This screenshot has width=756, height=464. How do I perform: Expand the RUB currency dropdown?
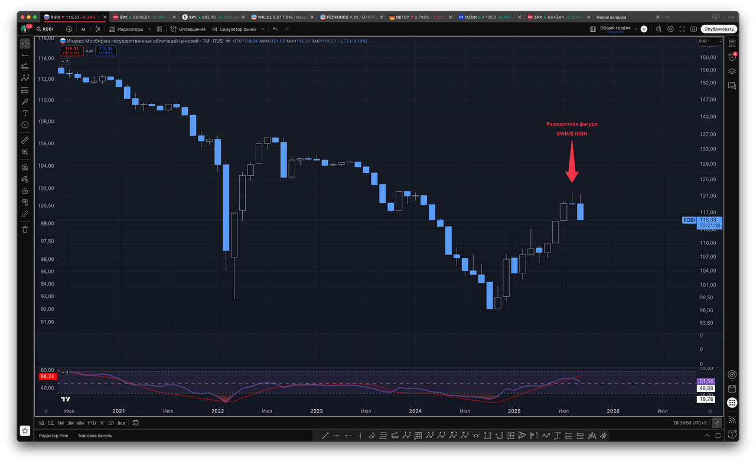tap(709, 41)
